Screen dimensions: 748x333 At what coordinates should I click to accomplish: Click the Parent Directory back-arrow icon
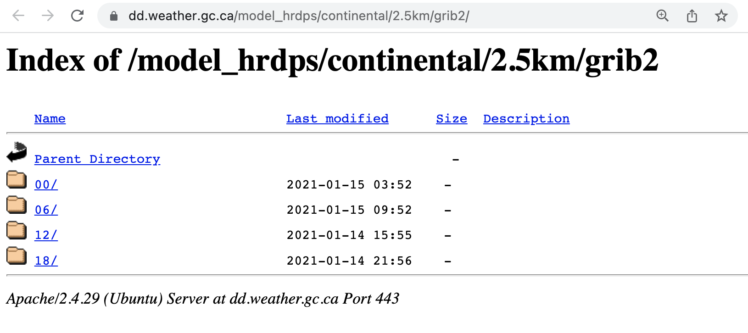(17, 152)
